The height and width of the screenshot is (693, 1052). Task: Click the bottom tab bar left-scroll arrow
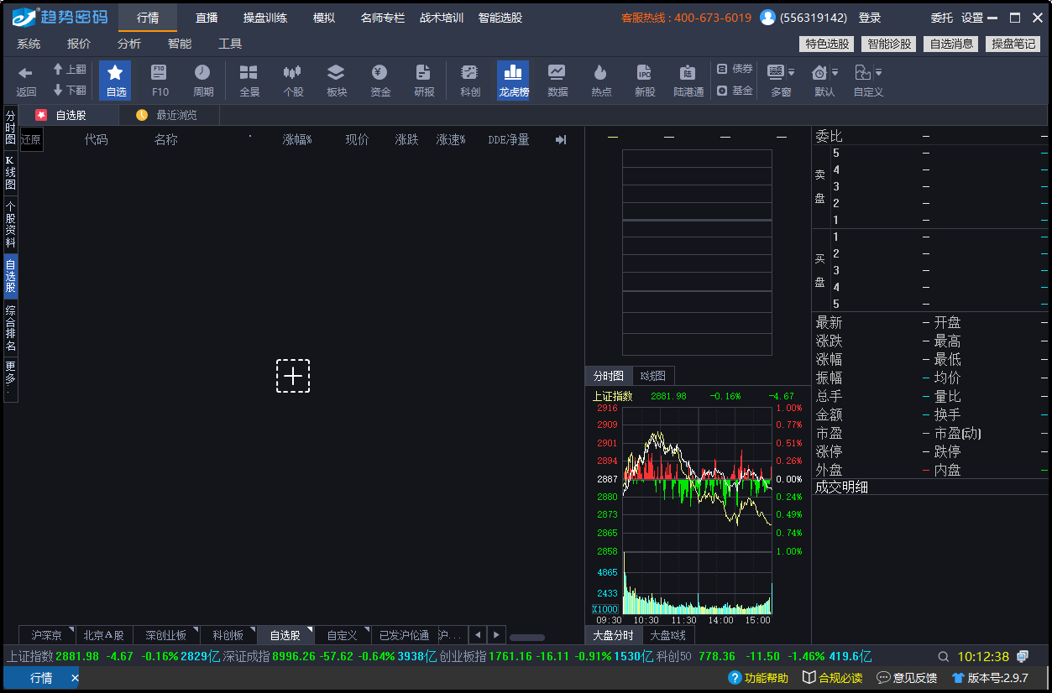(x=477, y=635)
